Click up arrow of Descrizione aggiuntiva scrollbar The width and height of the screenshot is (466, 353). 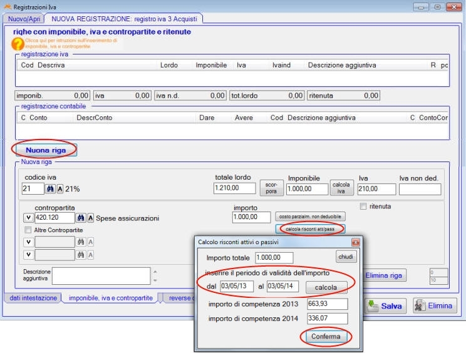pyautogui.click(x=155, y=272)
